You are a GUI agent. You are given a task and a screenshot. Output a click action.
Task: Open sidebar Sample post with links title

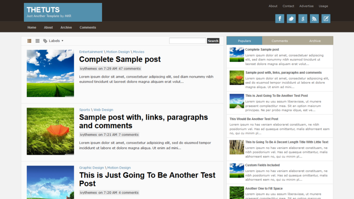tap(284, 72)
